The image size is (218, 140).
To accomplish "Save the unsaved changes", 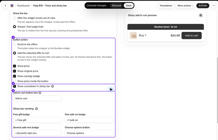I will (x=129, y=5).
